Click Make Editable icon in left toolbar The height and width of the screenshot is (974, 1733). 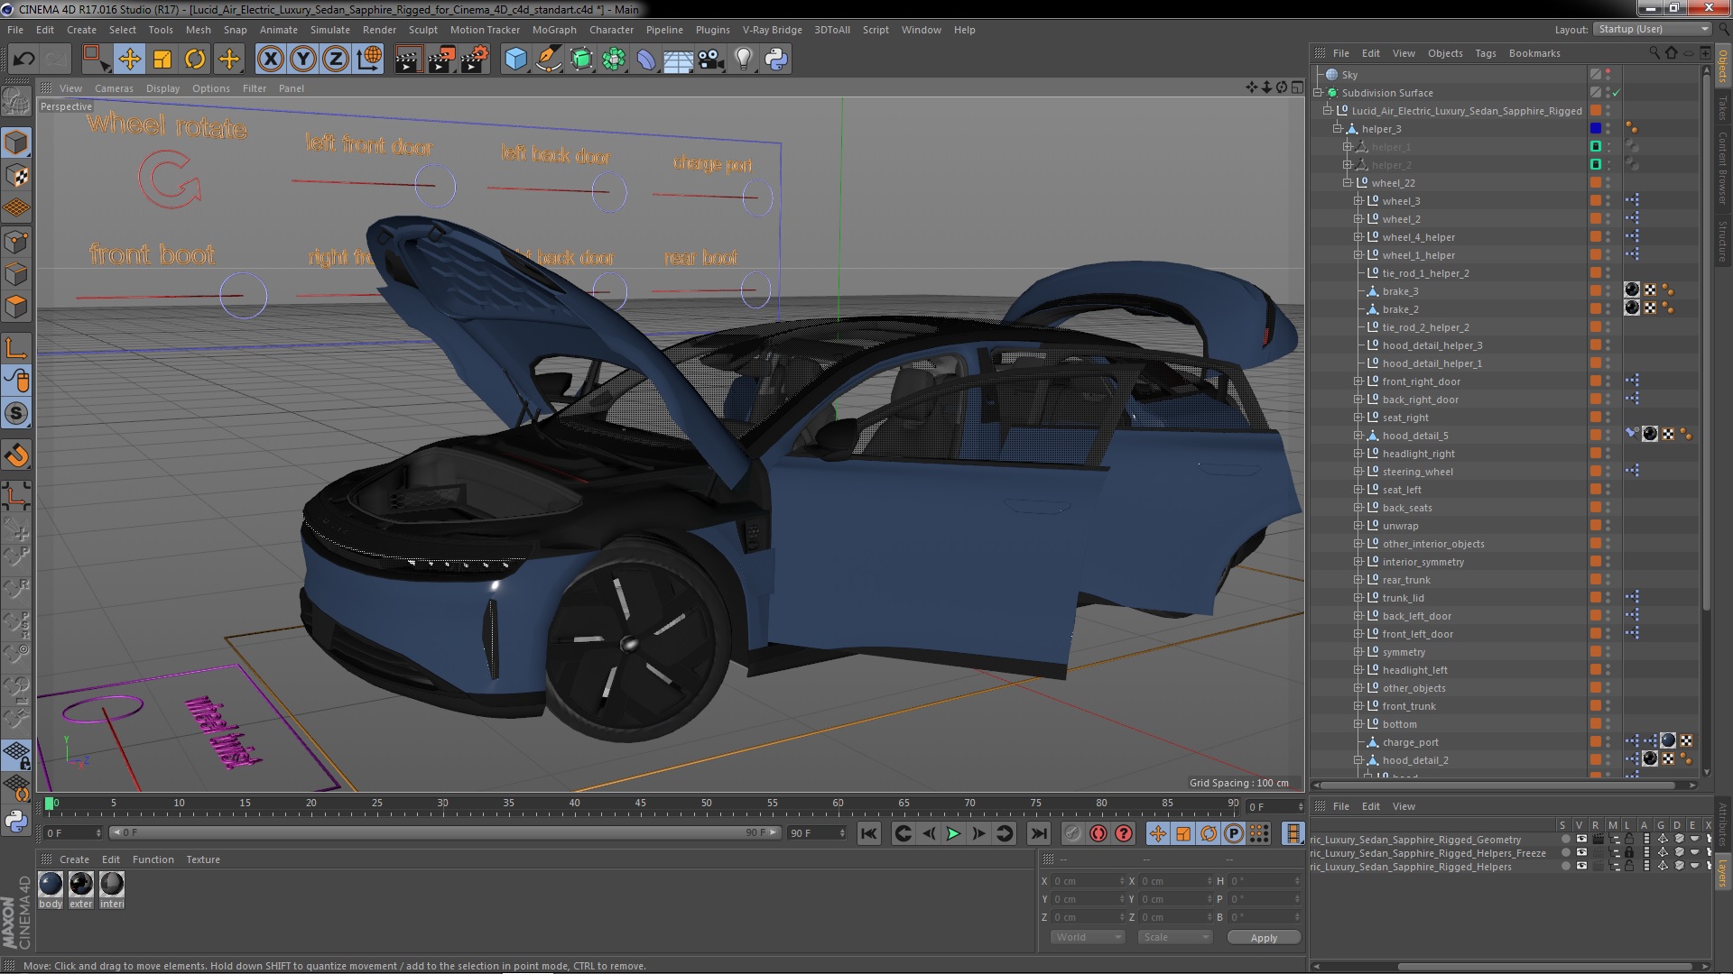(16, 101)
